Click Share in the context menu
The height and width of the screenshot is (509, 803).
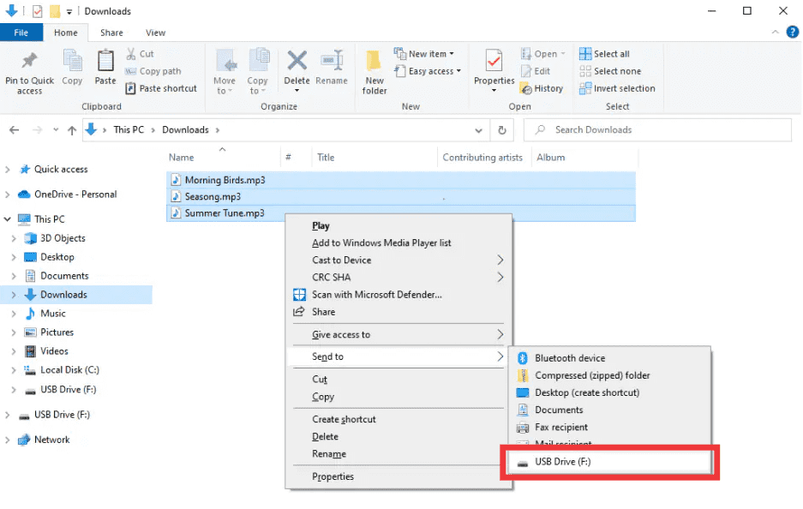point(323,312)
